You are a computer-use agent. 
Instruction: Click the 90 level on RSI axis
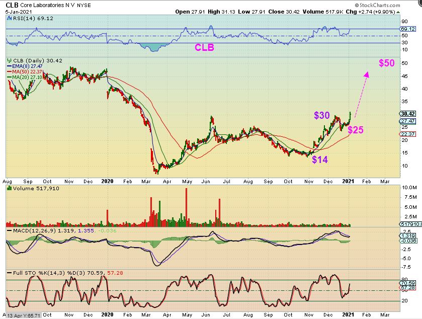click(404, 22)
